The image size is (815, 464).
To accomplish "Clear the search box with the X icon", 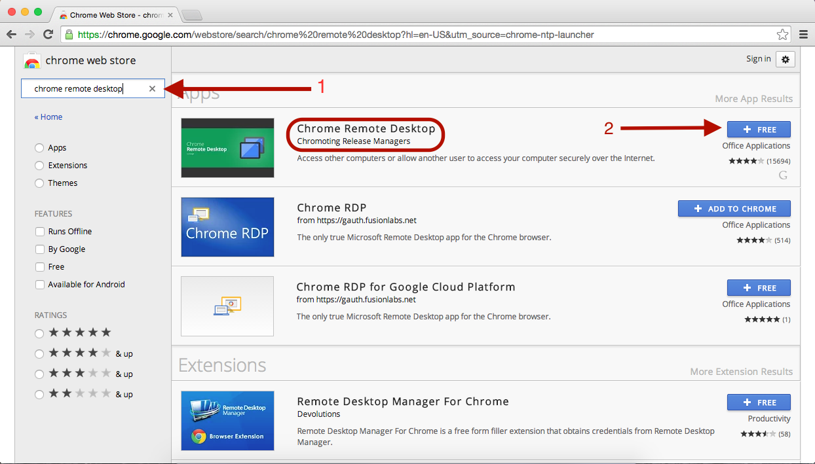I will pyautogui.click(x=152, y=88).
